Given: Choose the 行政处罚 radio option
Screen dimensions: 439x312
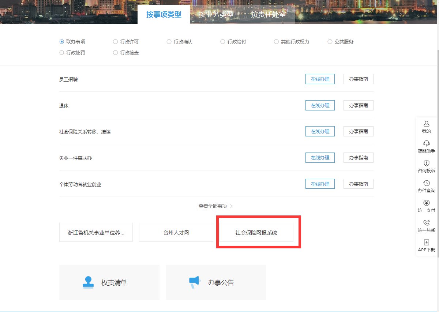Looking at the screenshot, I should click(62, 53).
